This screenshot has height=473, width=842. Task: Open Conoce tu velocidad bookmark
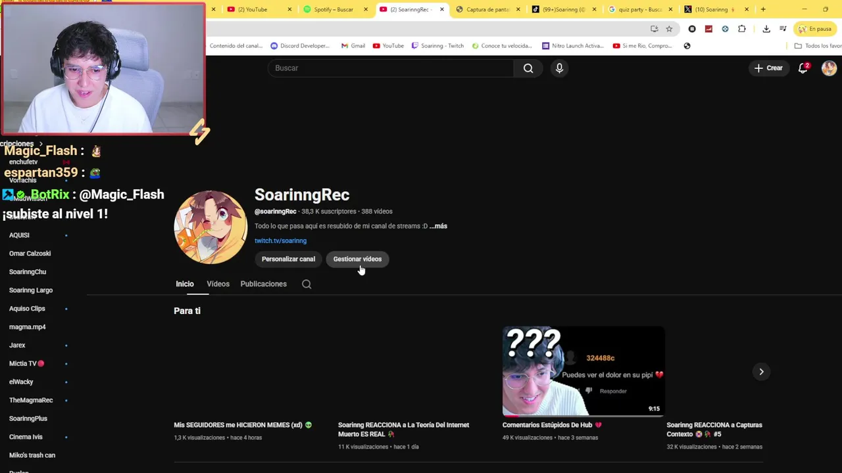tap(502, 46)
